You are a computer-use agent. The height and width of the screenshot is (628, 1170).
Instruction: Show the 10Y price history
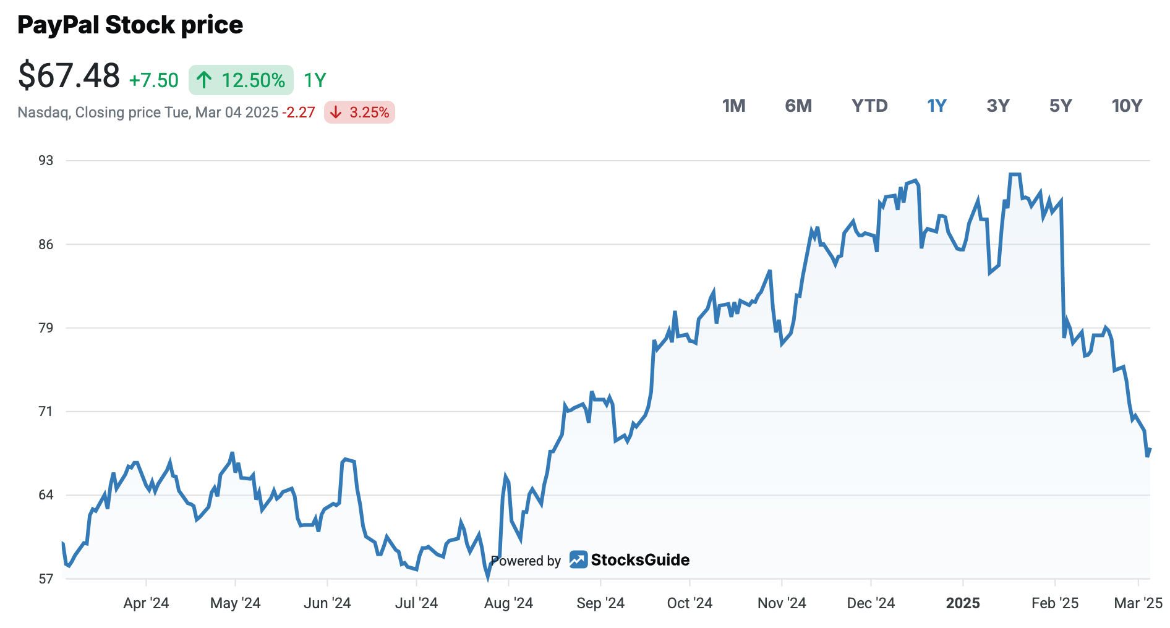point(1127,106)
